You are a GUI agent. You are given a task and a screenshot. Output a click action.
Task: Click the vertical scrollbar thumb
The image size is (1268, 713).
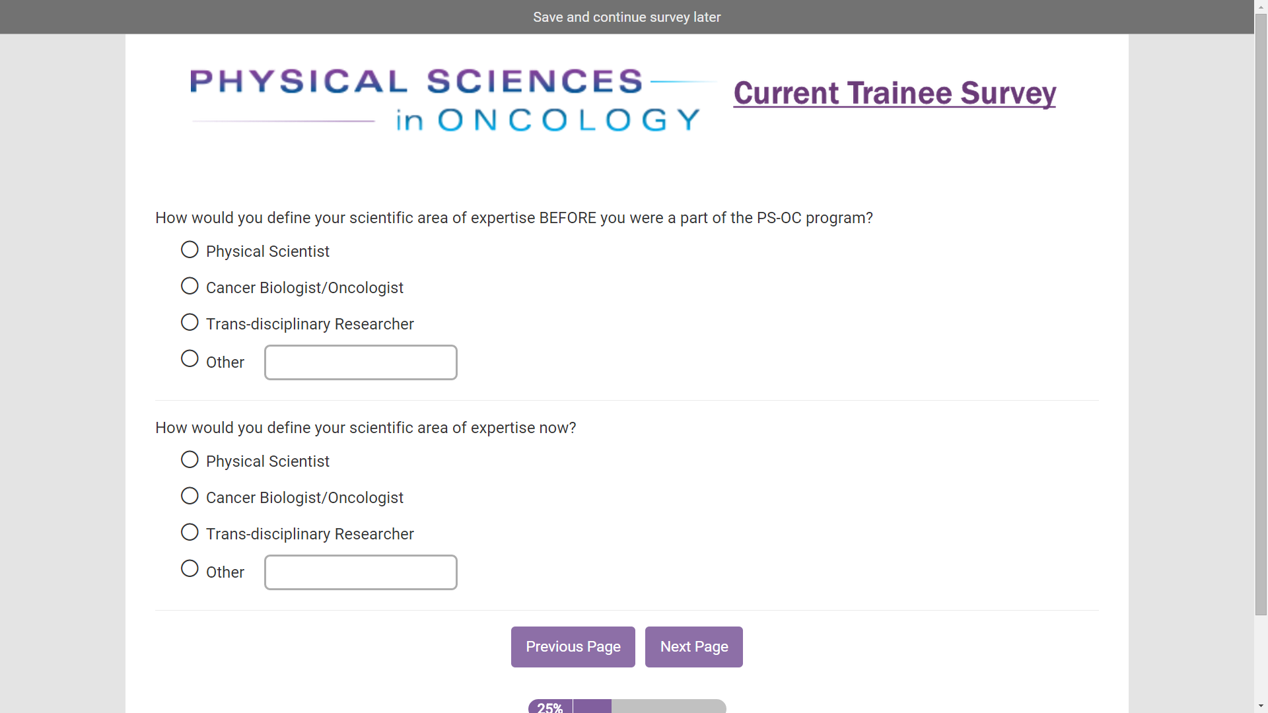1261,314
